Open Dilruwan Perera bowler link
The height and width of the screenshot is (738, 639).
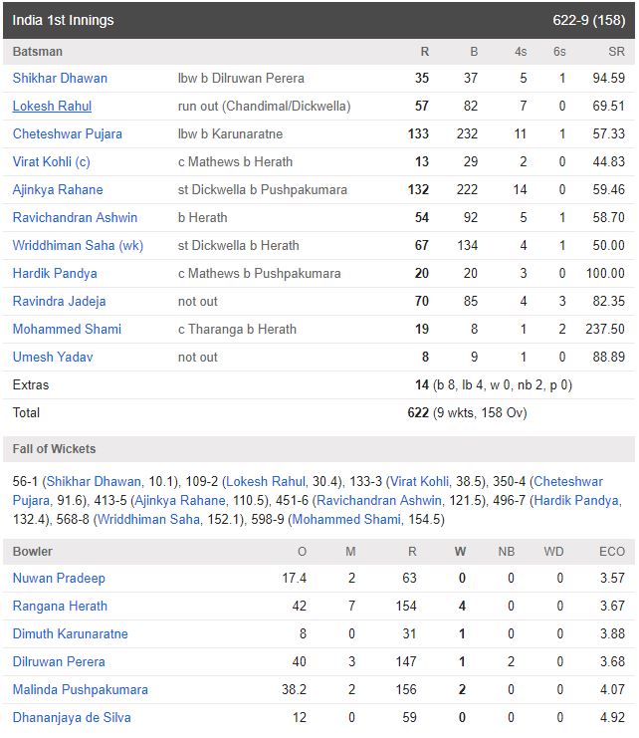[x=59, y=661]
